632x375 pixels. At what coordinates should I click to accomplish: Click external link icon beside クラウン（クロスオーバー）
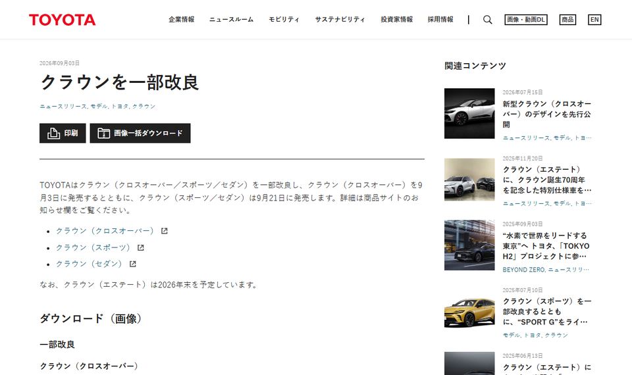tap(164, 231)
